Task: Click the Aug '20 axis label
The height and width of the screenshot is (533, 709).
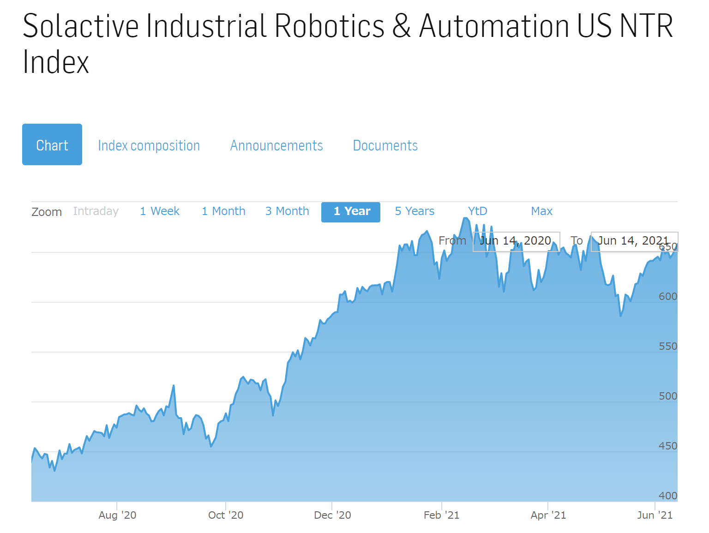Action: point(117,515)
